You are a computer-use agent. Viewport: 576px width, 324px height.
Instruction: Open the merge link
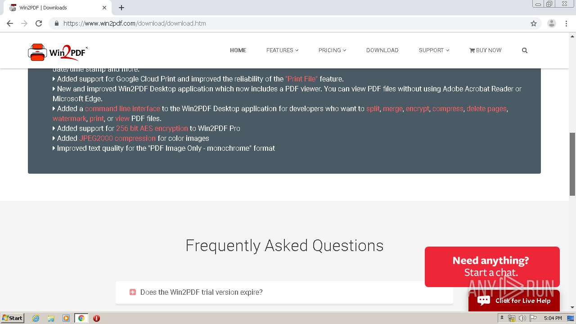point(392,108)
